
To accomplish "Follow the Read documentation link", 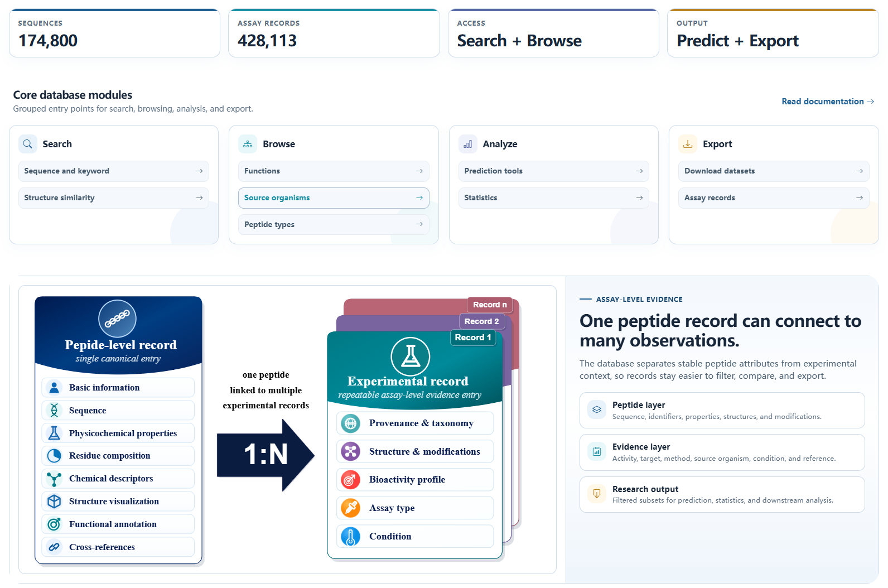I will (828, 102).
